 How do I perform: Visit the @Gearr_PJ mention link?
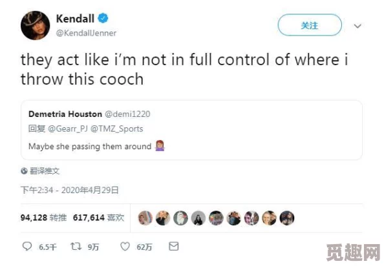click(68, 129)
